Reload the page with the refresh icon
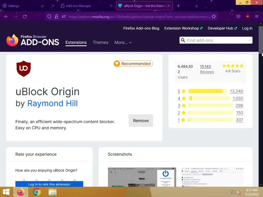This screenshot has width=263, height=197. point(25,17)
